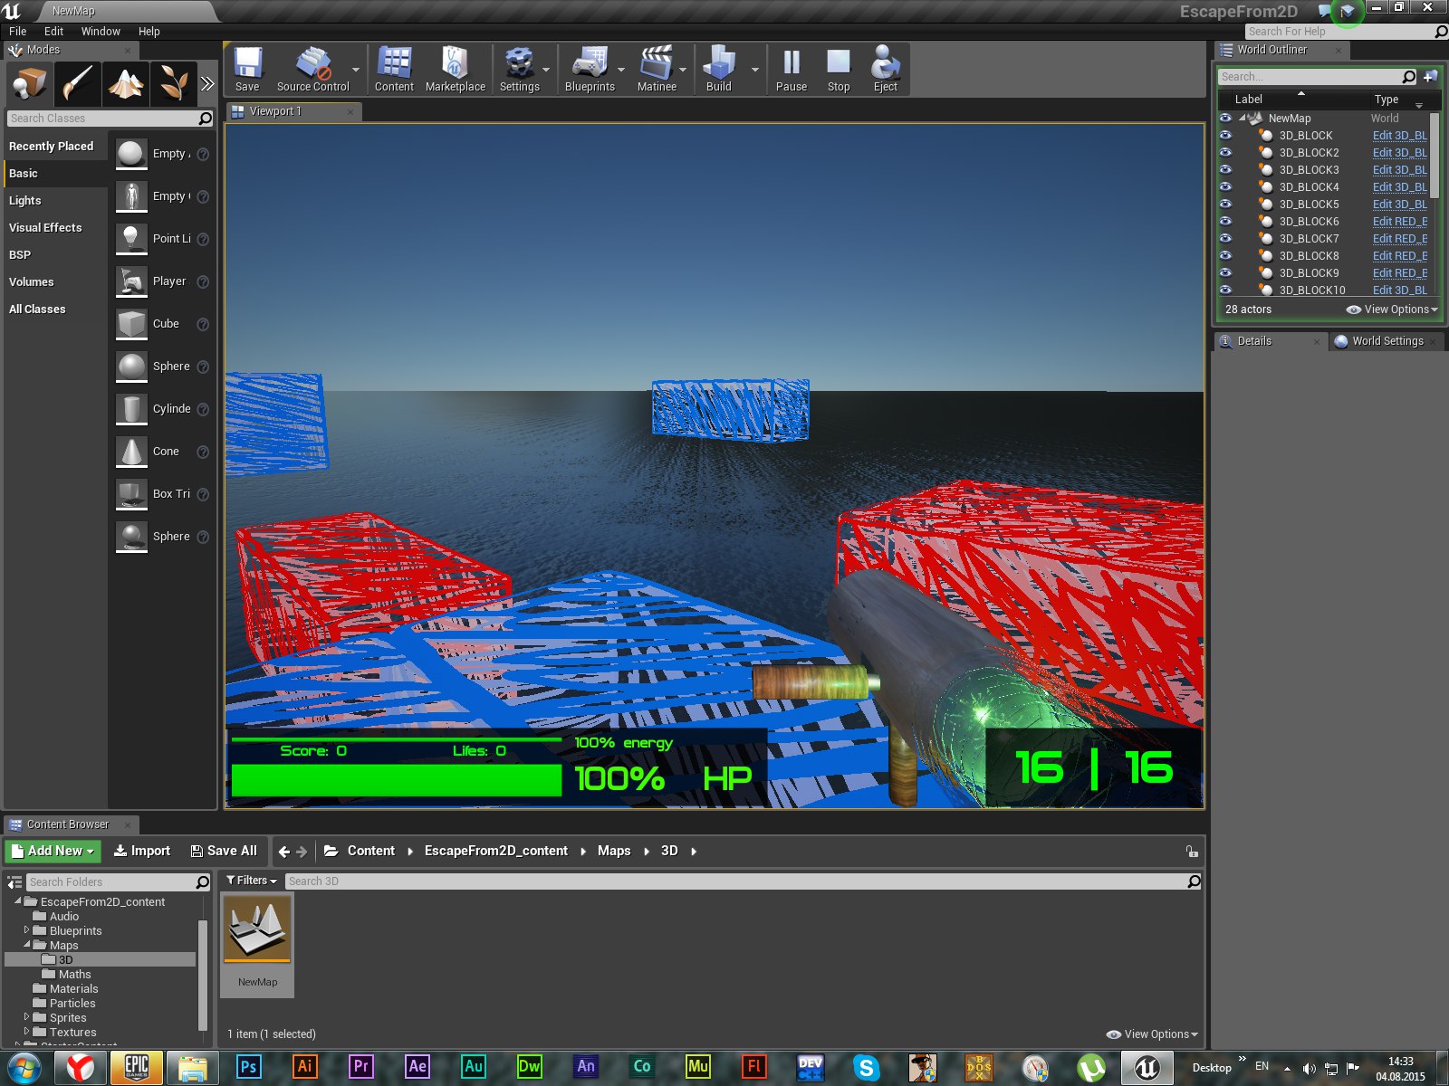Open the Window menu
This screenshot has width=1449, height=1086.
point(101,31)
